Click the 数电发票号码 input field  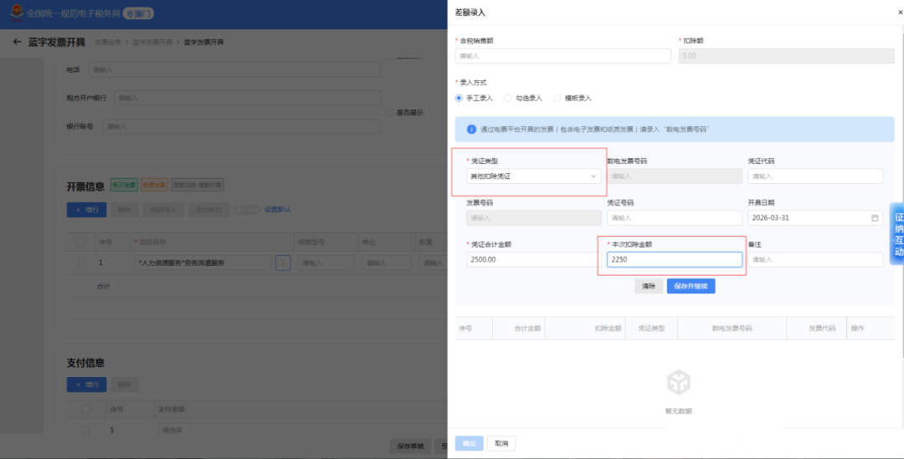pyautogui.click(x=675, y=176)
